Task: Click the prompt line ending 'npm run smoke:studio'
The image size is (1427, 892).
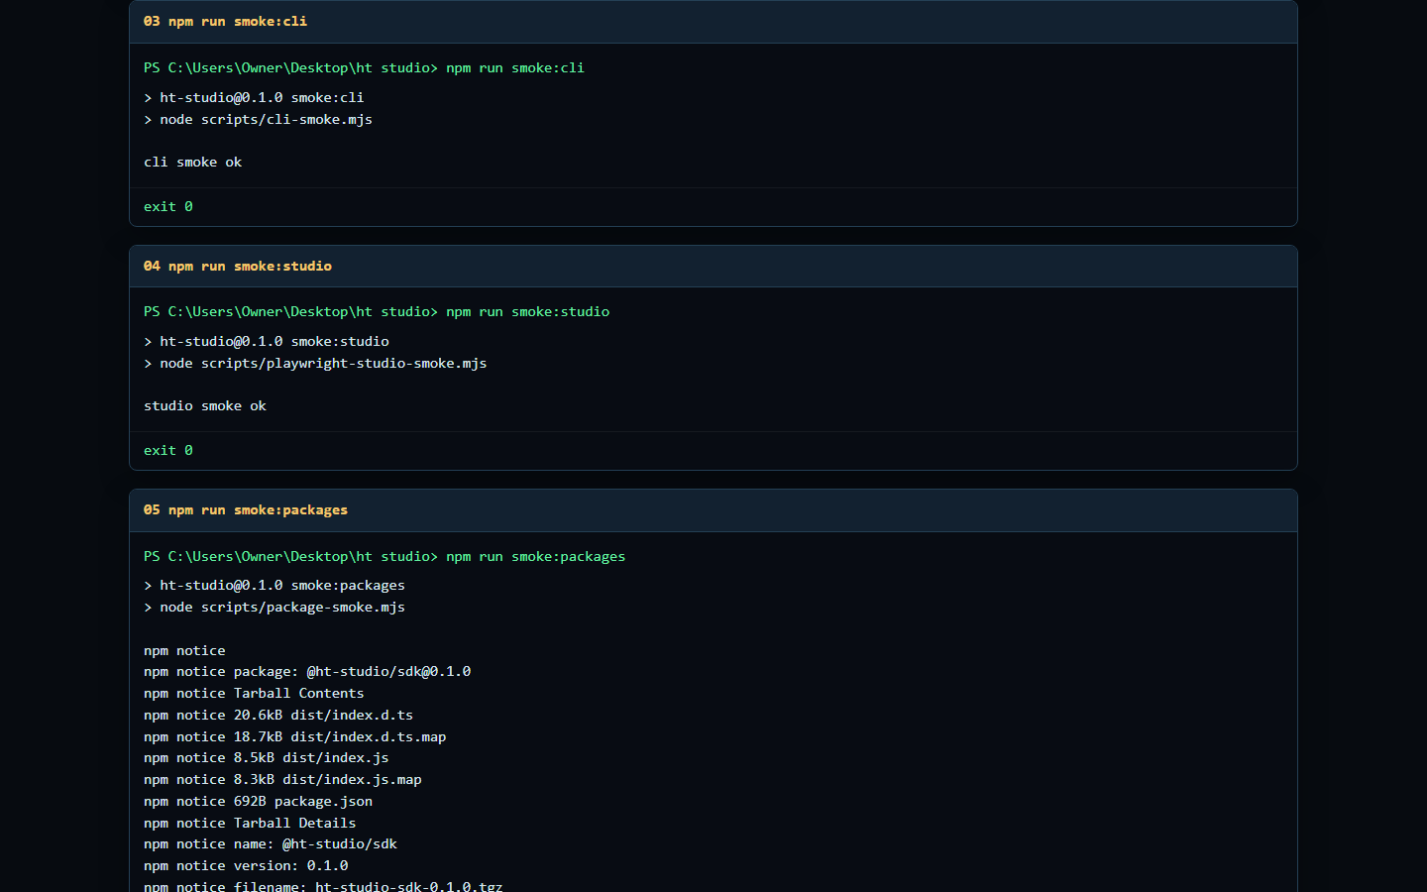Action: 377,311
